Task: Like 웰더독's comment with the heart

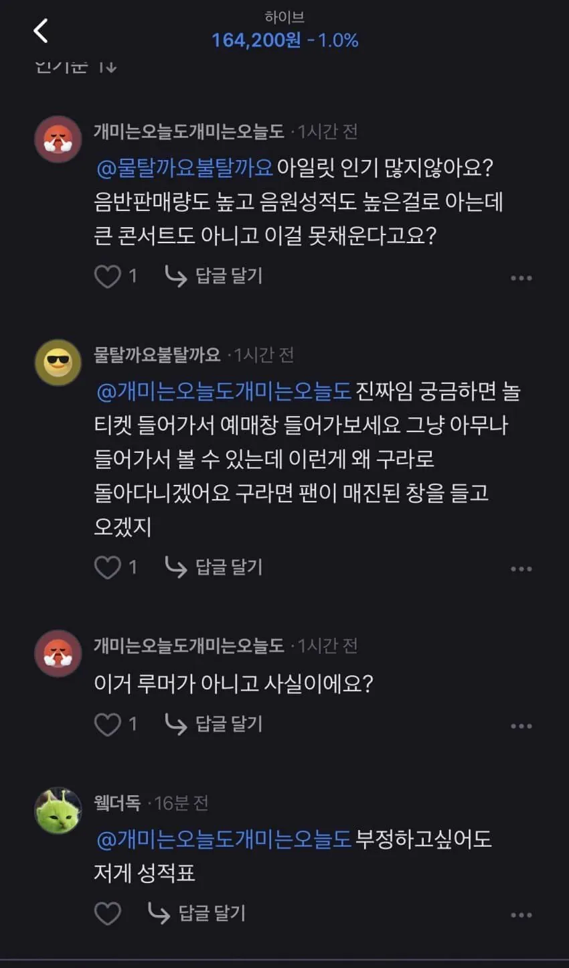Action: click(x=107, y=913)
